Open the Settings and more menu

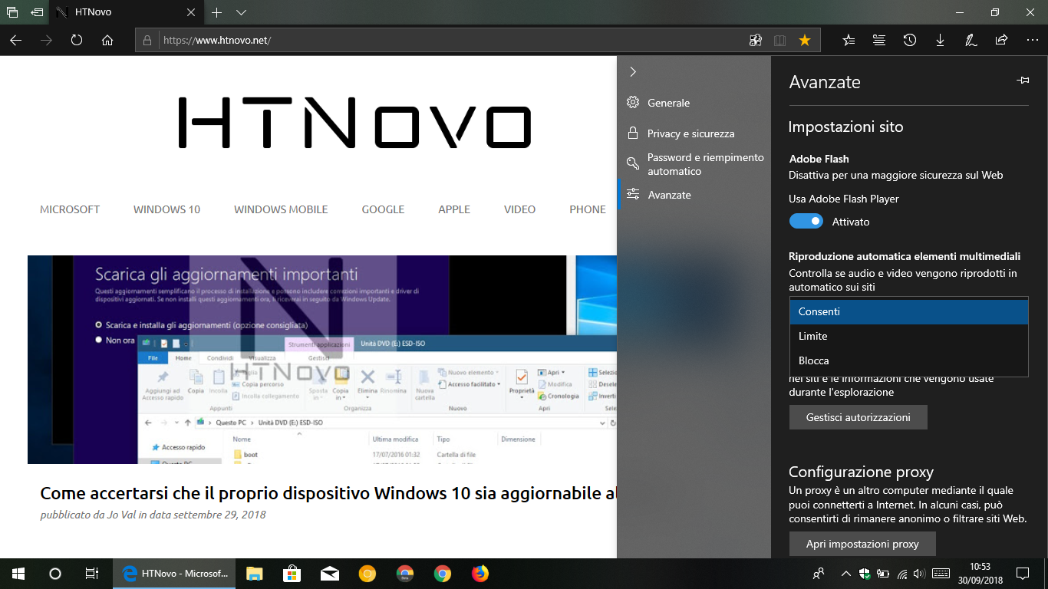point(1031,40)
